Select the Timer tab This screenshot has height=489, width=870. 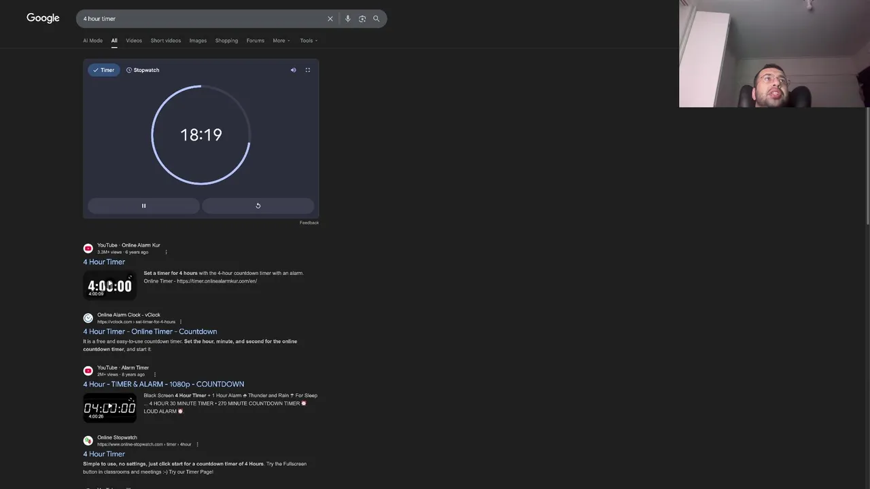(x=104, y=70)
